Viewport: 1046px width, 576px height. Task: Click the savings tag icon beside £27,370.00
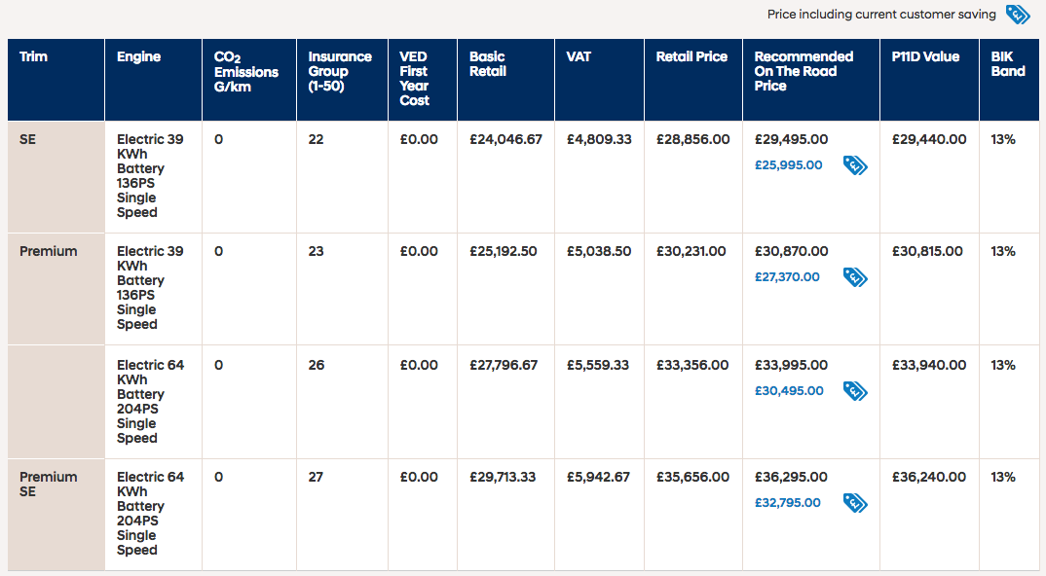(x=855, y=277)
